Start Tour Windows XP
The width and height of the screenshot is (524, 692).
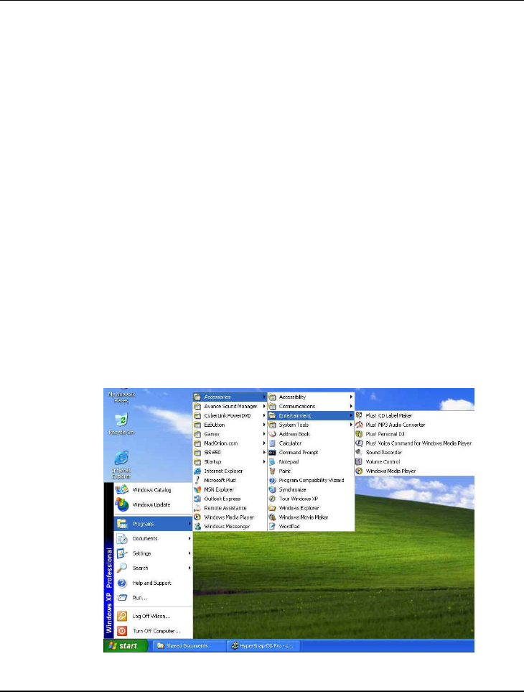[311, 499]
